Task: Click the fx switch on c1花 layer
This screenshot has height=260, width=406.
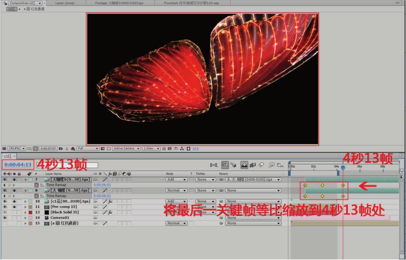Action: [x=110, y=201]
